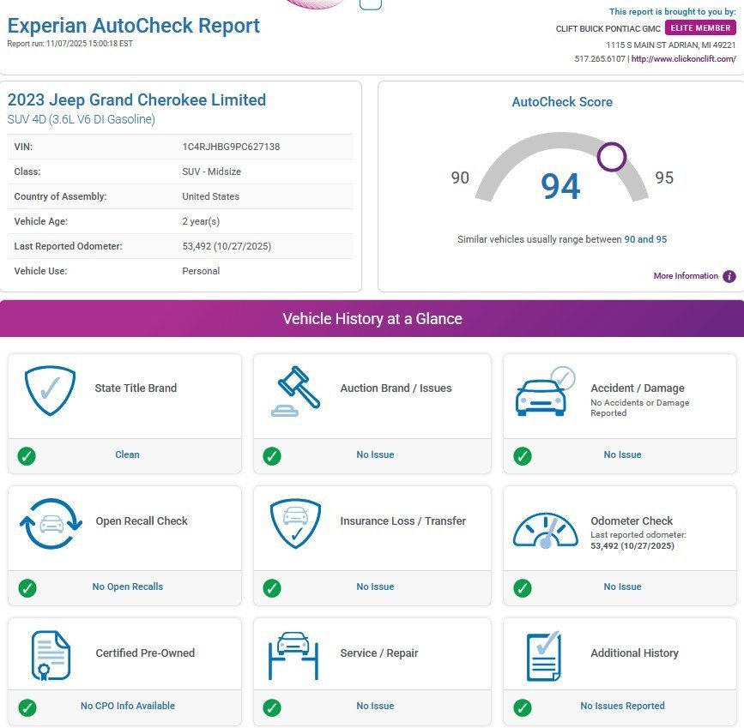Click the Accident / Damage car icon
The image size is (744, 728).
coord(544,393)
